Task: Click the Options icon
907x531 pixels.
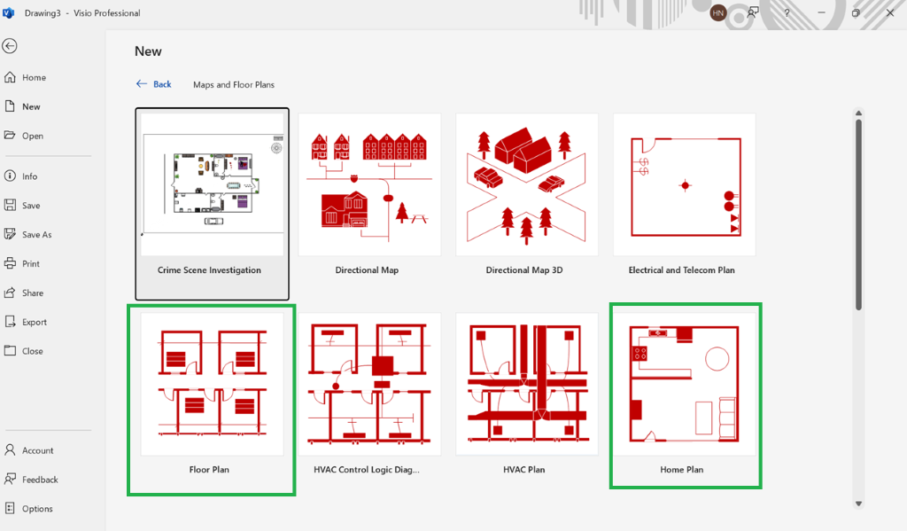Action: [10, 509]
